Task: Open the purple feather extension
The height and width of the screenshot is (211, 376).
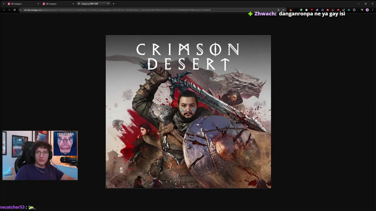Action: pyautogui.click(x=317, y=10)
